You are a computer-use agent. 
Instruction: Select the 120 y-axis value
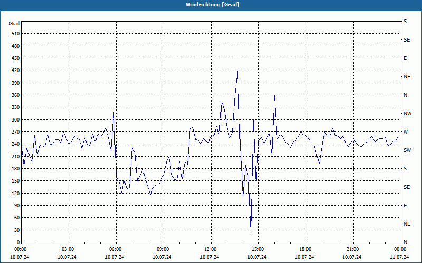16,193
